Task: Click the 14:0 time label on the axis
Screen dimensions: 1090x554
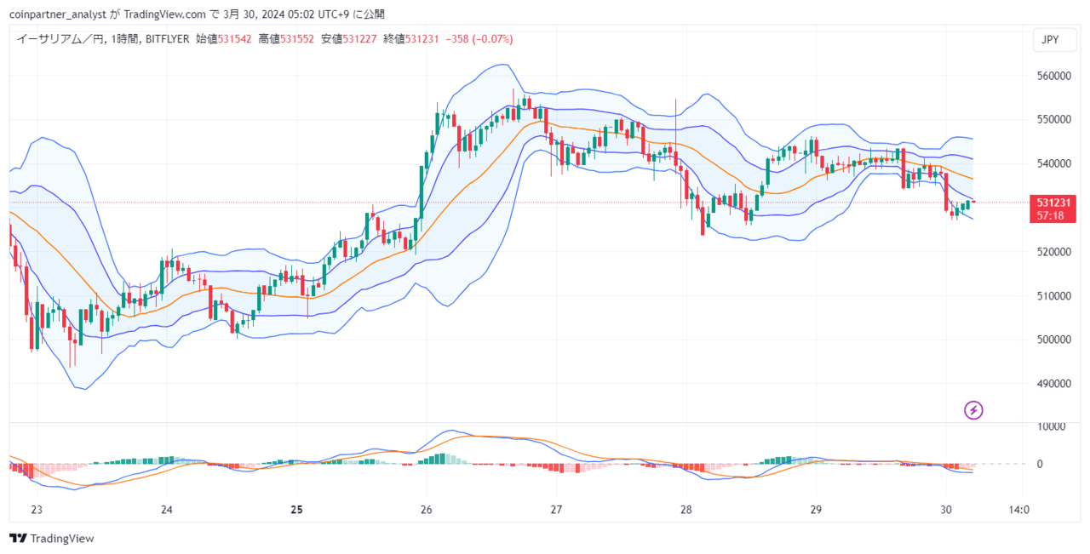Action: [x=1018, y=511]
